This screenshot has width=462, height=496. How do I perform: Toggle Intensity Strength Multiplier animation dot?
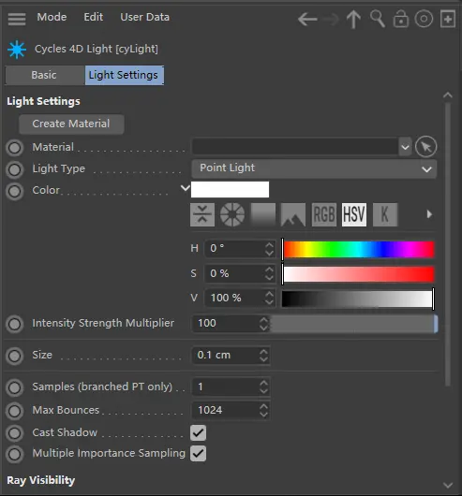click(15, 324)
